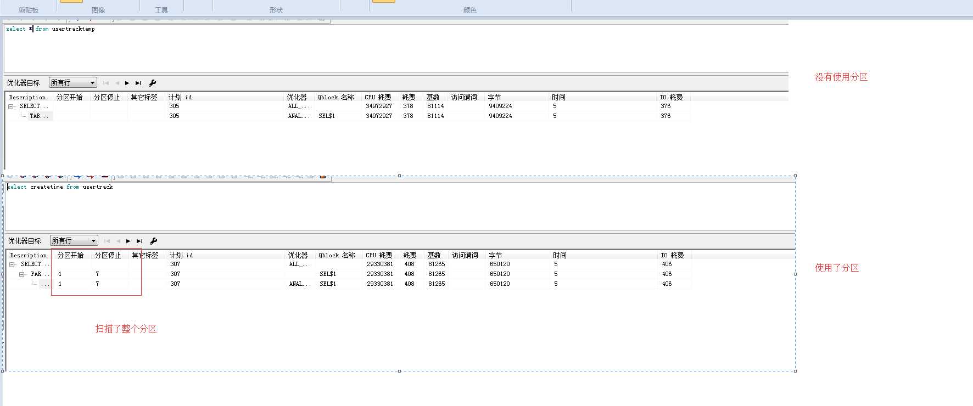
Task: Click IO cost 376 in SELECT... row
Action: 666,106
